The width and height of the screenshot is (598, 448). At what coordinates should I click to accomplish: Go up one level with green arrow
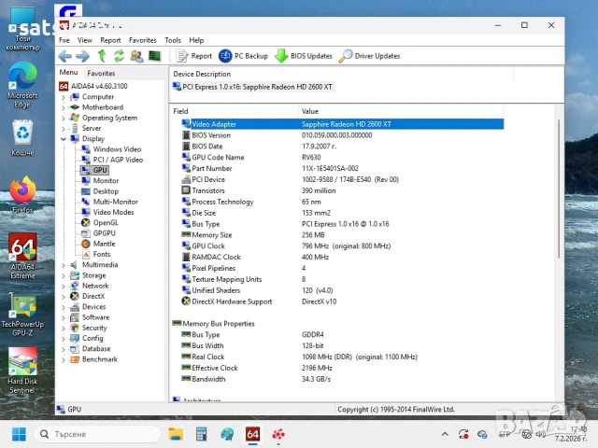pos(102,56)
